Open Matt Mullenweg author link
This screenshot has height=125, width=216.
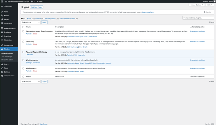pyautogui.click(x=73, y=47)
